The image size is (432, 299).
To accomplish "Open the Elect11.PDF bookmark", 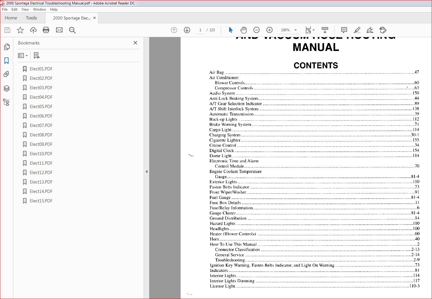I will tap(41, 163).
